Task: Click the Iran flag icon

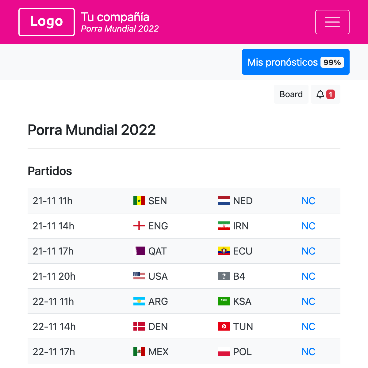Action: pyautogui.click(x=224, y=226)
